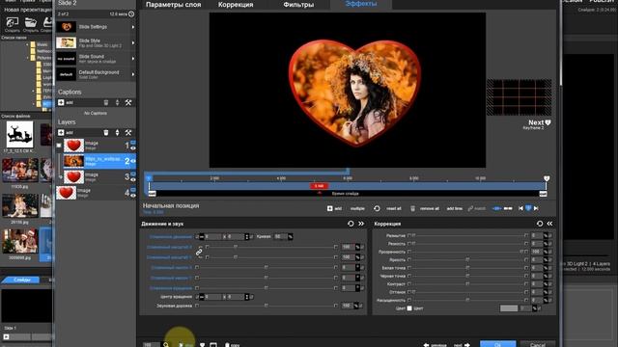Select the deer silhouette file thumbnail
618x347 pixels.
tap(19, 134)
